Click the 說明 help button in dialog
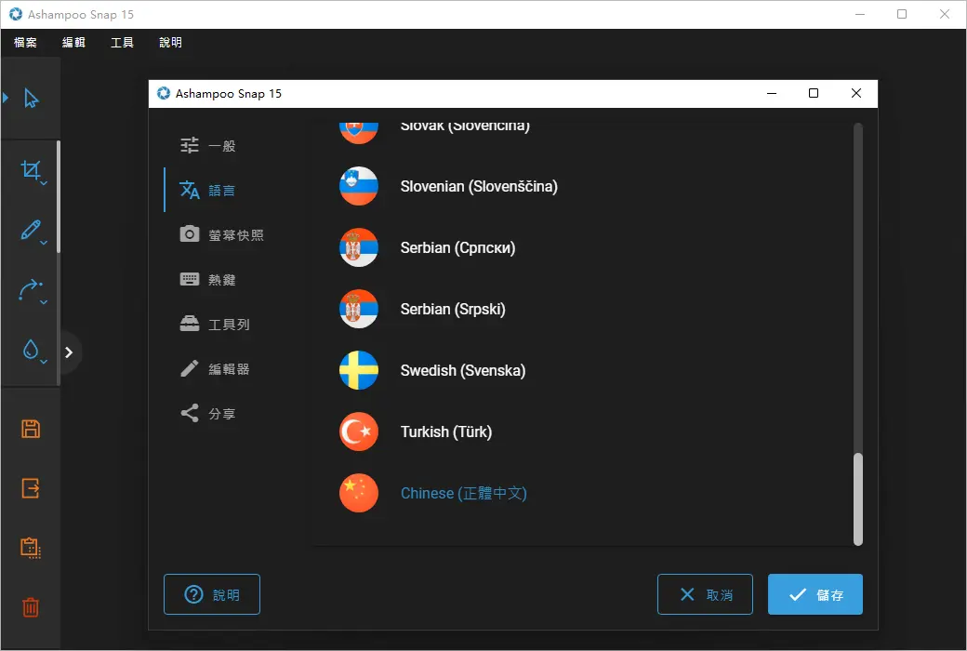Image resolution: width=967 pixels, height=651 pixels. pos(212,594)
